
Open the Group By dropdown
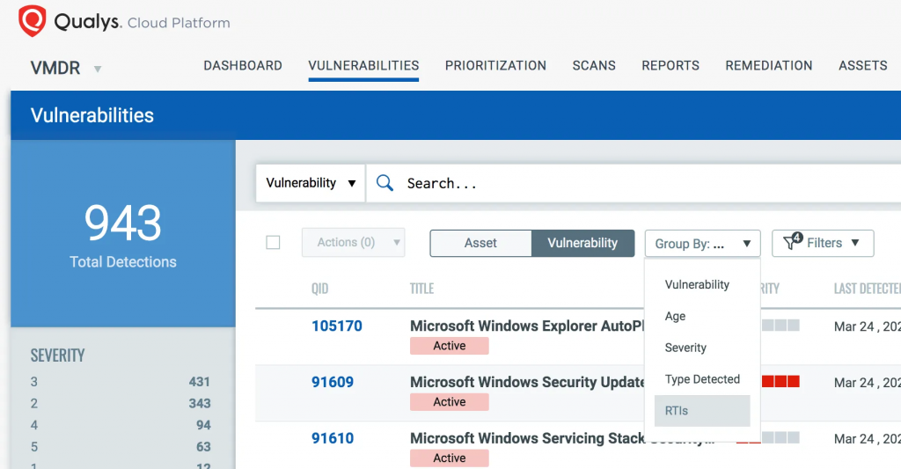702,244
